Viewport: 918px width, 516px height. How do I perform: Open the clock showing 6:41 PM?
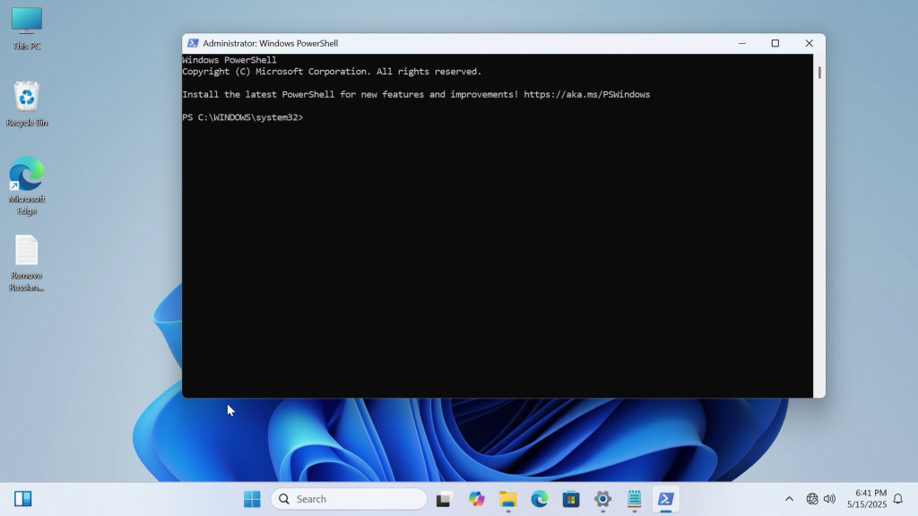click(x=867, y=499)
